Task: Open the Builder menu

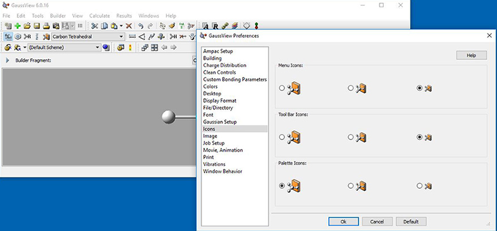Action: tap(58, 16)
